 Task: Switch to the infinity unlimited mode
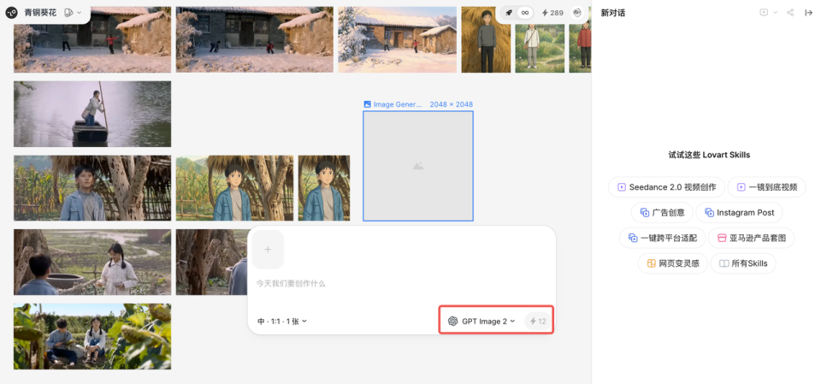(524, 13)
